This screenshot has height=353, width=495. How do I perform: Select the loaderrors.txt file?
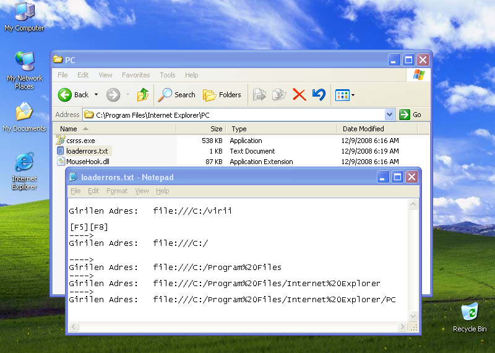pyautogui.click(x=87, y=151)
